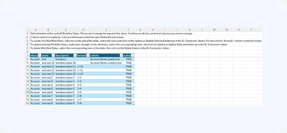Click the formula cell '1=2'

coord(83,81)
